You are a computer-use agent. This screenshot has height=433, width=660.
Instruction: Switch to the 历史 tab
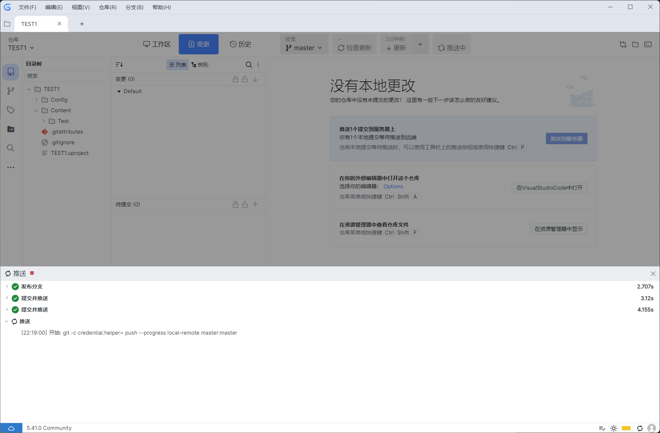(240, 44)
